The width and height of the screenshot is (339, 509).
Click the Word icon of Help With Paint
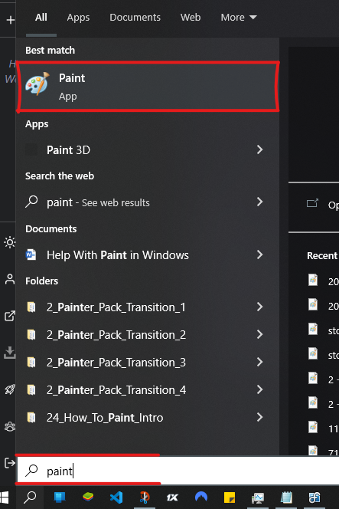31,254
